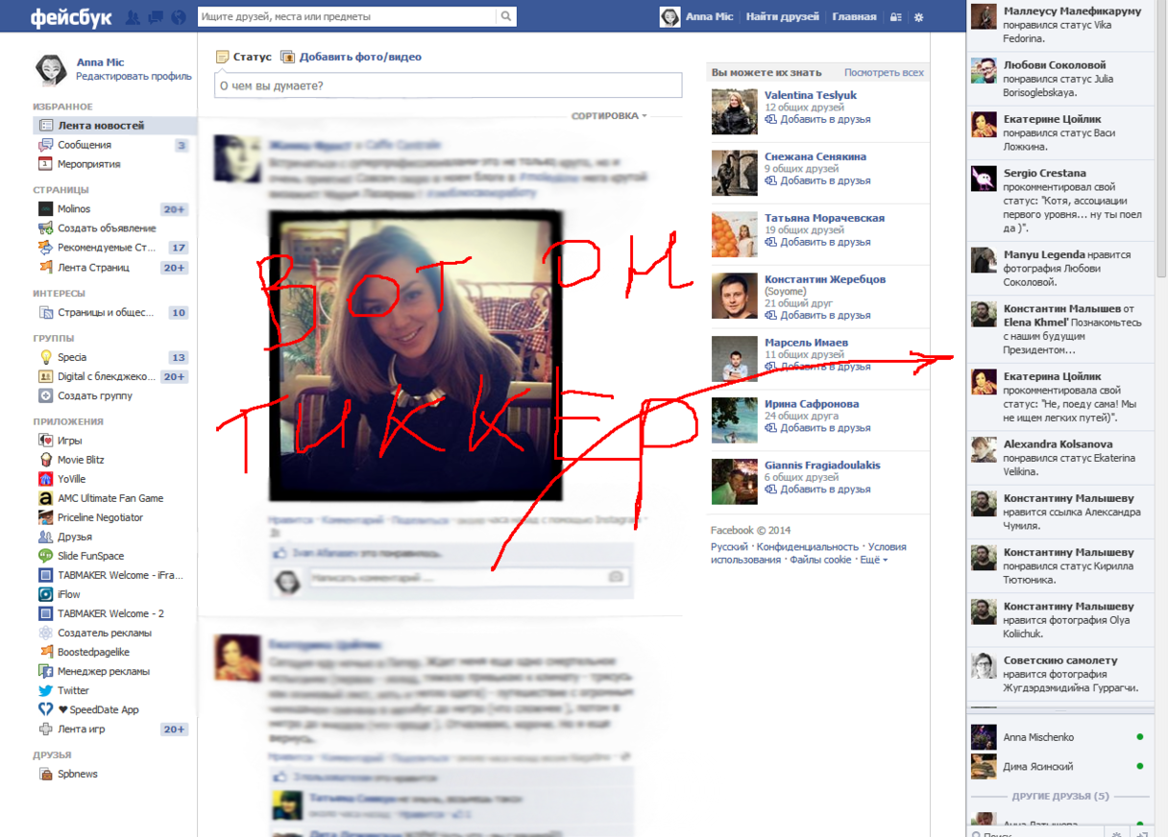Click the Priceline Negotiator app icon
Image resolution: width=1168 pixels, height=837 pixels.
[x=45, y=517]
